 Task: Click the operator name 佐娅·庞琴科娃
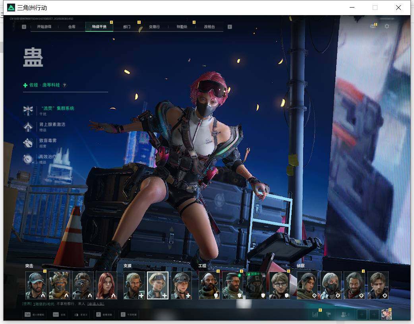pyautogui.click(x=44, y=85)
